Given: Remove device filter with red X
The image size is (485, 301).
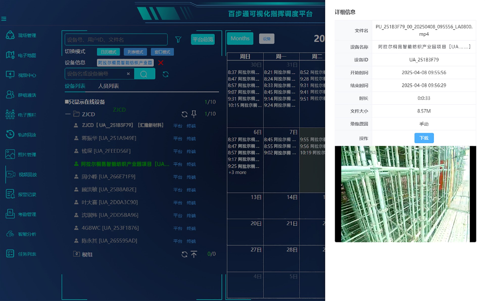Looking at the screenshot, I should (x=161, y=63).
